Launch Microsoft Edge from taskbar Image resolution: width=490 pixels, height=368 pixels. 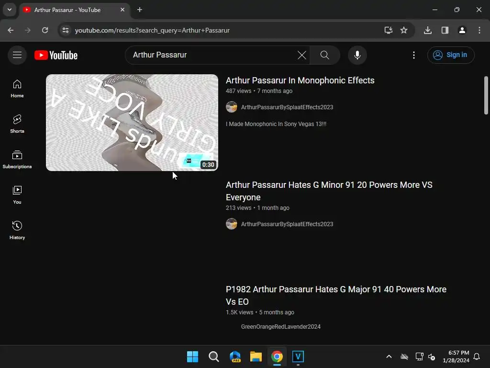click(x=235, y=356)
